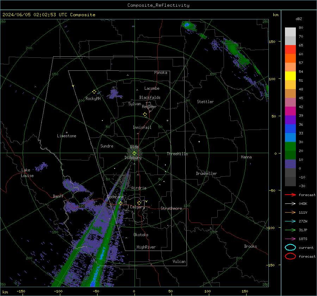This screenshot has height=296, width=317.
Task: Click the Innisfail town label
Action: [142, 127]
